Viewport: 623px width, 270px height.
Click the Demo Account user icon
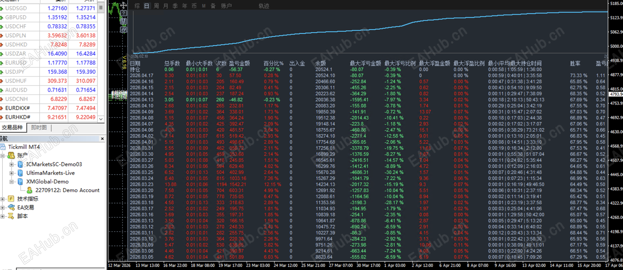click(x=30, y=190)
